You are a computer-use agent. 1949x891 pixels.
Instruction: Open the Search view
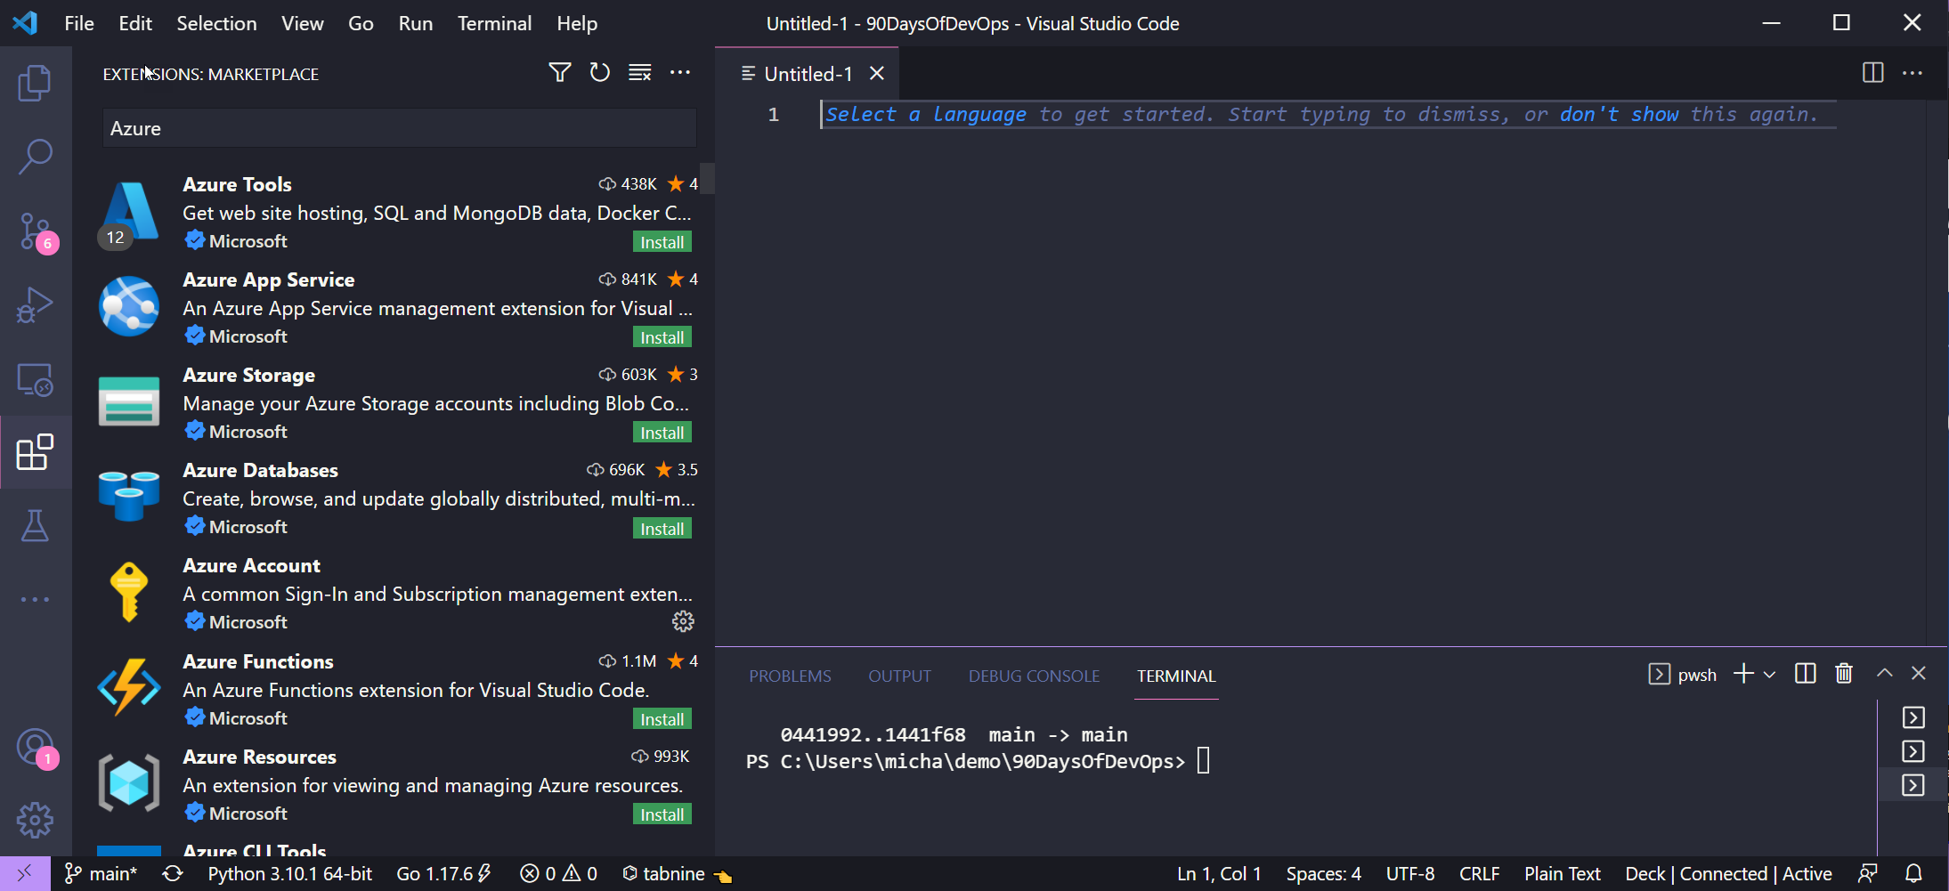point(35,157)
